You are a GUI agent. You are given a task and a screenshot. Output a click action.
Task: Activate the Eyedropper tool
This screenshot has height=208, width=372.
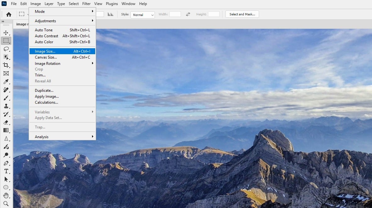[6, 82]
